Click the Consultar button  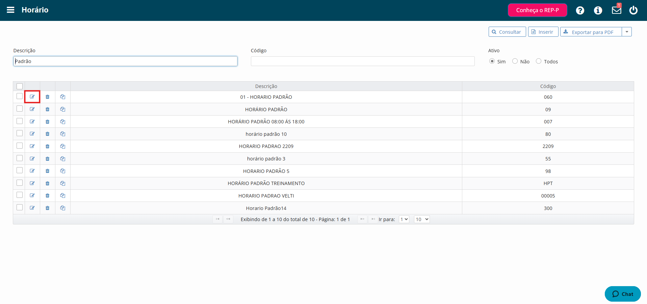[507, 32]
